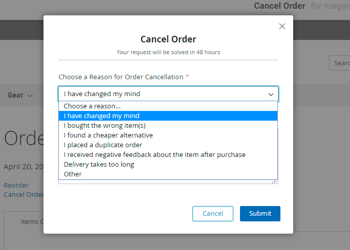Choose 'I bought the wrong item(s)' reason
The width and height of the screenshot is (350, 250).
[105, 126]
